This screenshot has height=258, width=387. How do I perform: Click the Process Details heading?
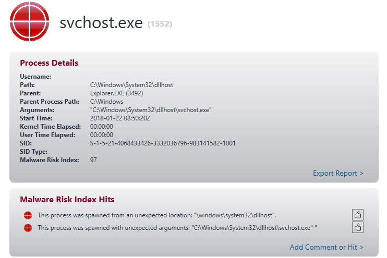49,63
